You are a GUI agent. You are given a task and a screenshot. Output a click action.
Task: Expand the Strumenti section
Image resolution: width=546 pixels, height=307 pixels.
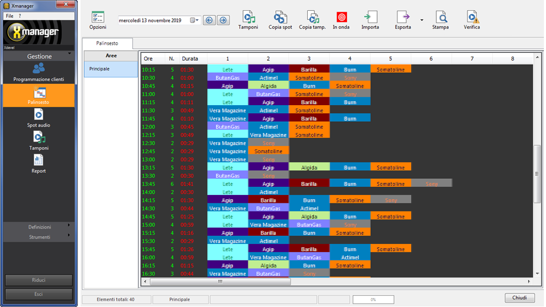38,237
